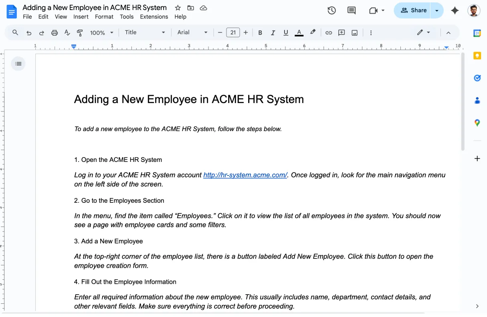Click the Gemini sparkle icon
Viewport: 487px width, 317px height.
[x=455, y=10]
